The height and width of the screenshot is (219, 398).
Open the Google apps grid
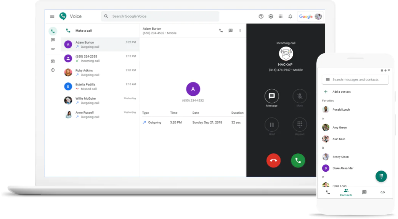pos(281,16)
